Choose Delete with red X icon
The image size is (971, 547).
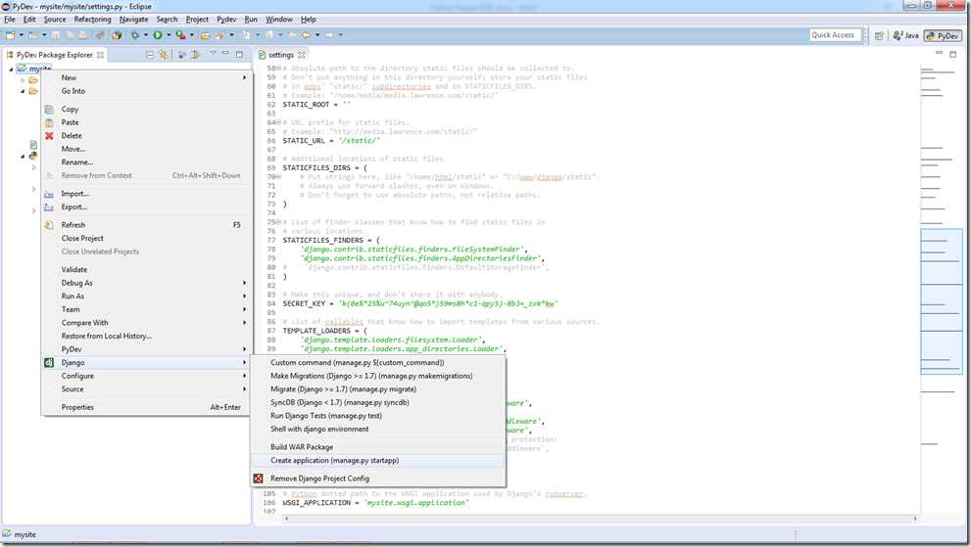[147, 135]
